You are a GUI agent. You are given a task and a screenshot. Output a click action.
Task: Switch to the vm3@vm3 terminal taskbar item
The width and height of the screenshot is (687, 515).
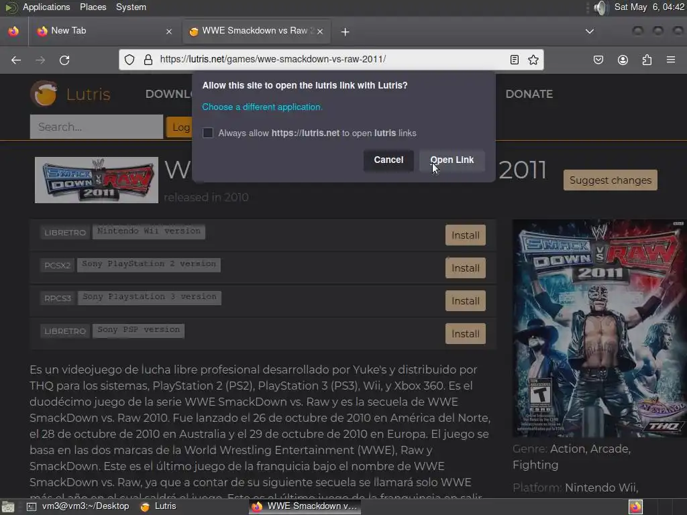point(78,507)
